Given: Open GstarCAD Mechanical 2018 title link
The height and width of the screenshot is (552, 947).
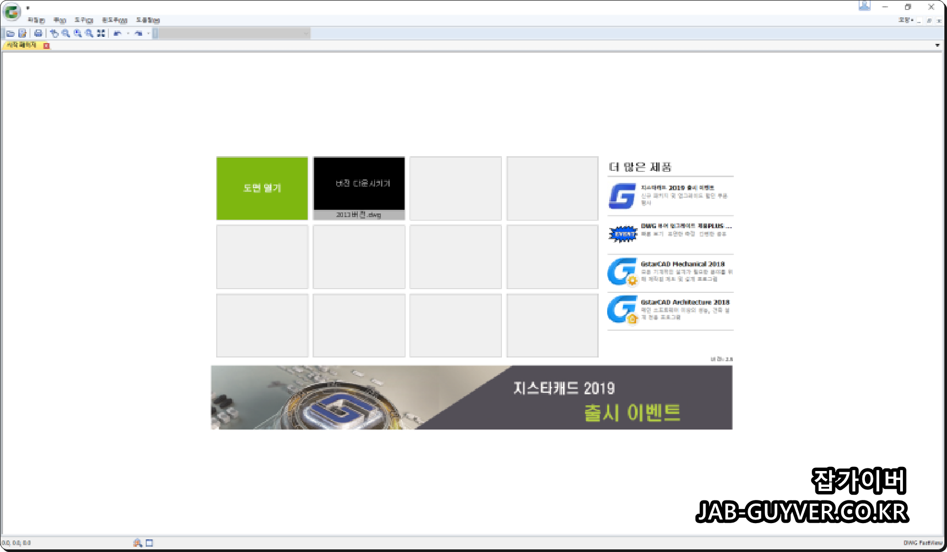Looking at the screenshot, I should point(683,264).
